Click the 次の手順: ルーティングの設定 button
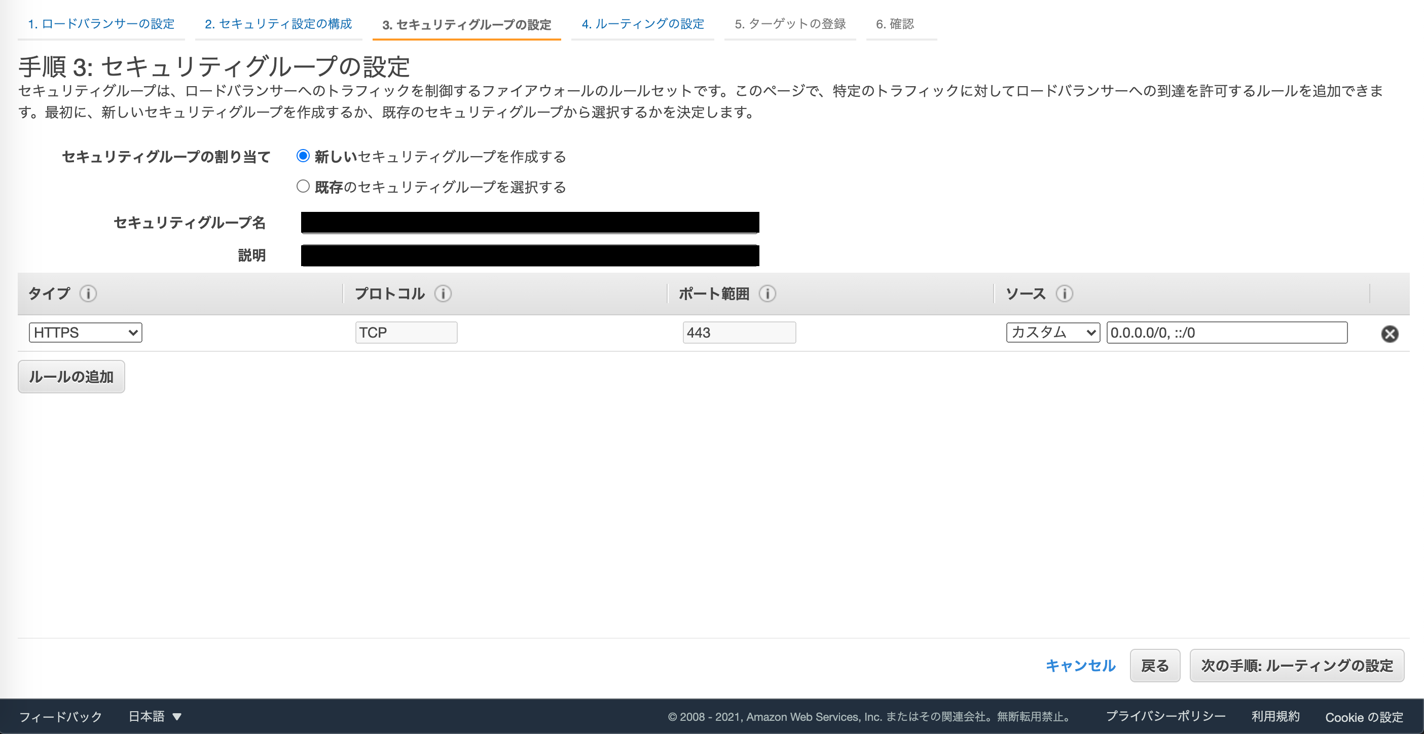Screen dimensions: 1424x734 coord(1296,666)
